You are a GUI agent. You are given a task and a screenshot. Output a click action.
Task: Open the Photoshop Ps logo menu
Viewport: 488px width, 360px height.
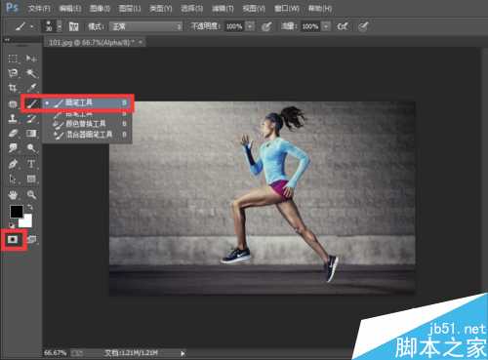click(12, 7)
